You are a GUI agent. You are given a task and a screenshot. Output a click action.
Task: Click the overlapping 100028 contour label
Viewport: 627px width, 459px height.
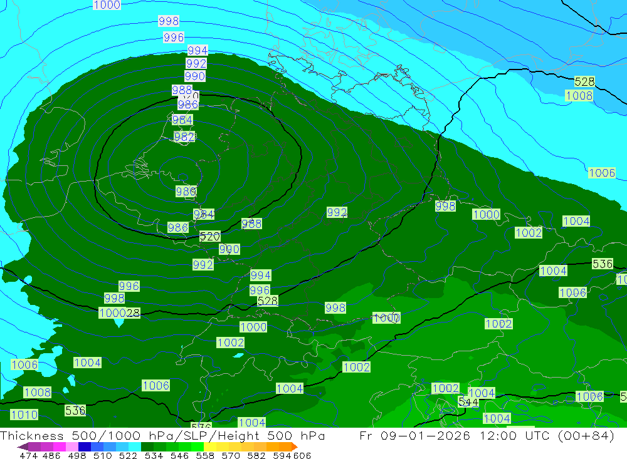120,313
